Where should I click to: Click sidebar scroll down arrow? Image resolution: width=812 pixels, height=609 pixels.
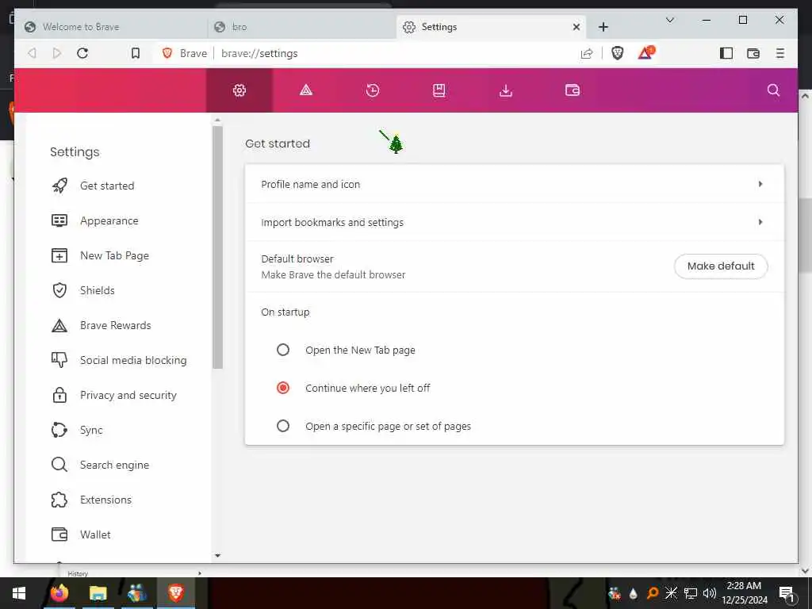(217, 556)
